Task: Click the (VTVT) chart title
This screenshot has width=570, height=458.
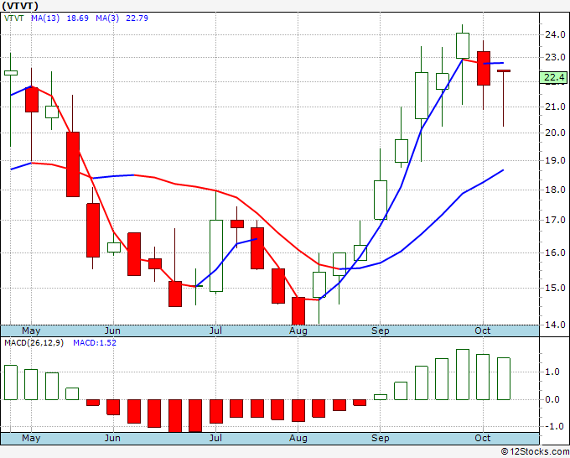Action: 19,6
